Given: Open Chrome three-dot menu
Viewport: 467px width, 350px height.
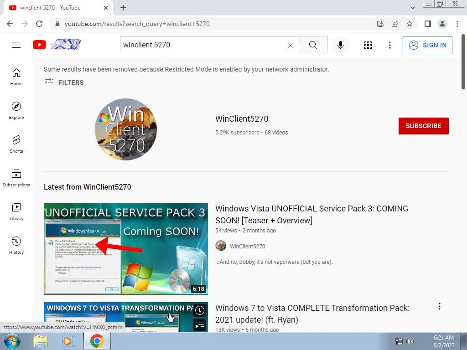Looking at the screenshot, I should pyautogui.click(x=457, y=24).
